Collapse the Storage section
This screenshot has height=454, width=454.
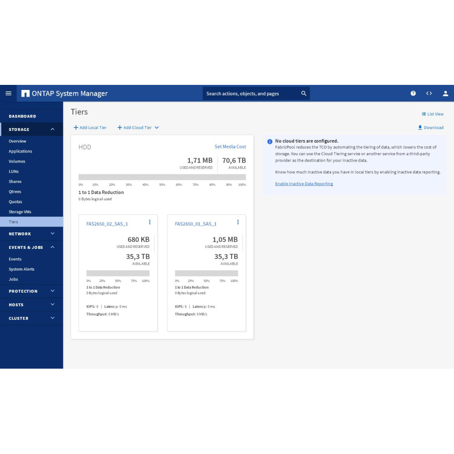(52, 129)
